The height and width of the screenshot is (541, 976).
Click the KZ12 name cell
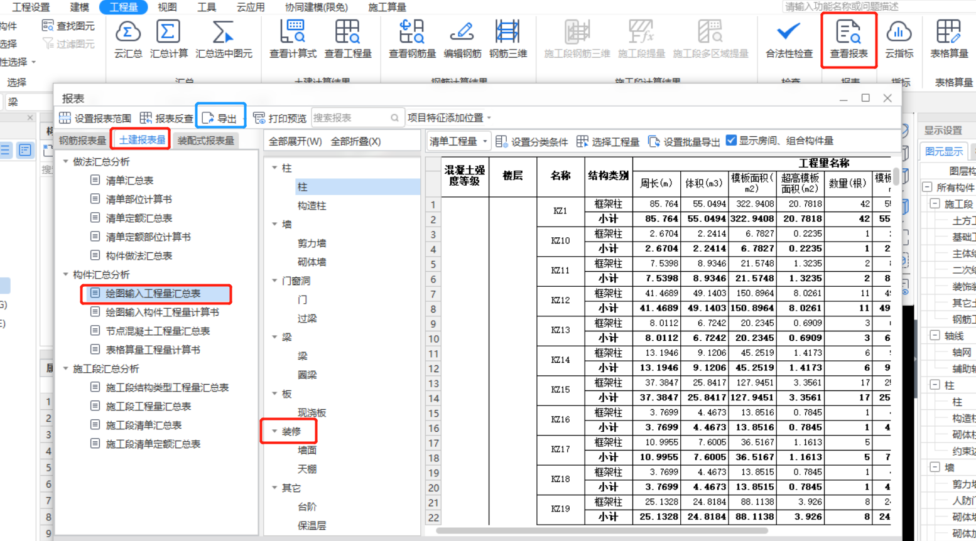tap(560, 301)
